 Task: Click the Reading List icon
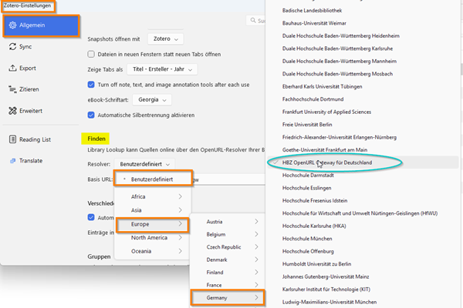12,139
